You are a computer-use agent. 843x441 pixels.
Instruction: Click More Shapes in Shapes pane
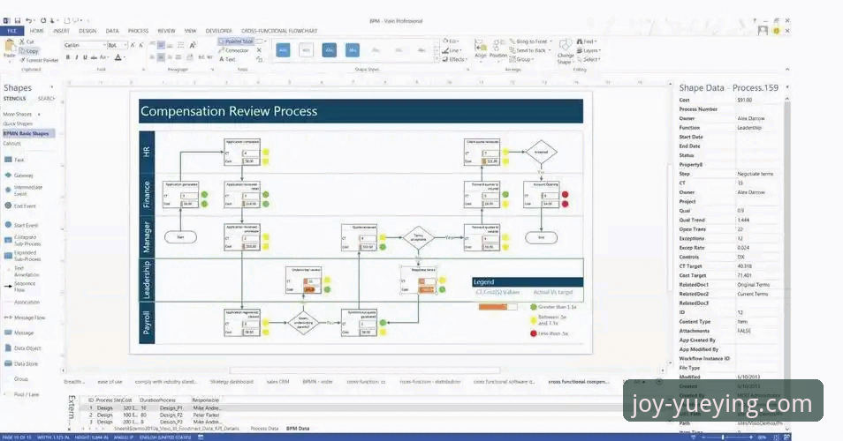(x=19, y=115)
